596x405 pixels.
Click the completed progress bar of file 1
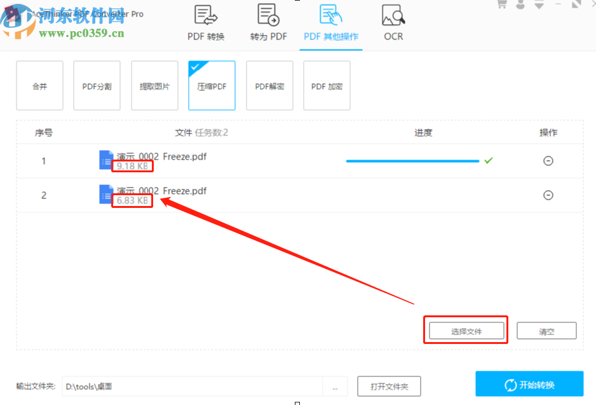(x=412, y=161)
